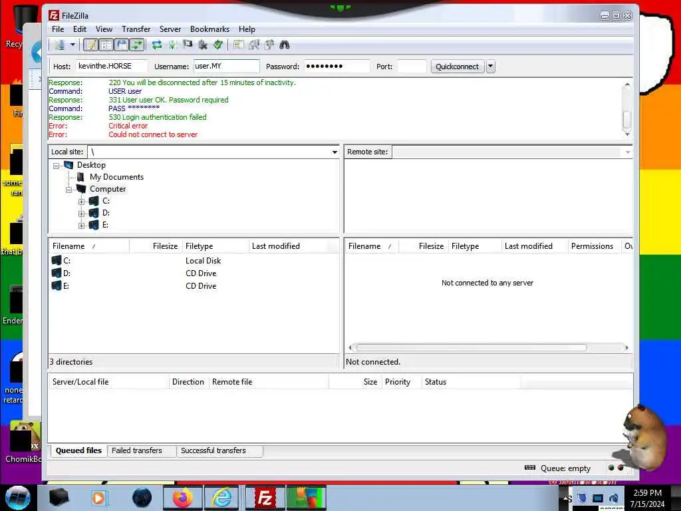Toggle synchronized browsing icon

click(x=269, y=45)
